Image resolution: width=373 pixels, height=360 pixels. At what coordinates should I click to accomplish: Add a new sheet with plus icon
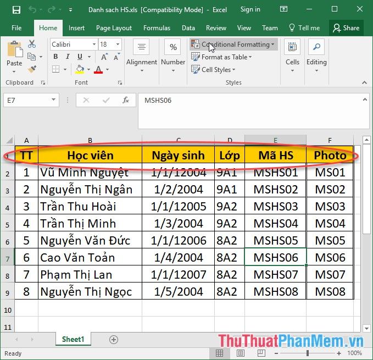[x=114, y=340]
